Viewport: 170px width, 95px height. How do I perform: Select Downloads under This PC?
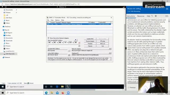coord(8,41)
